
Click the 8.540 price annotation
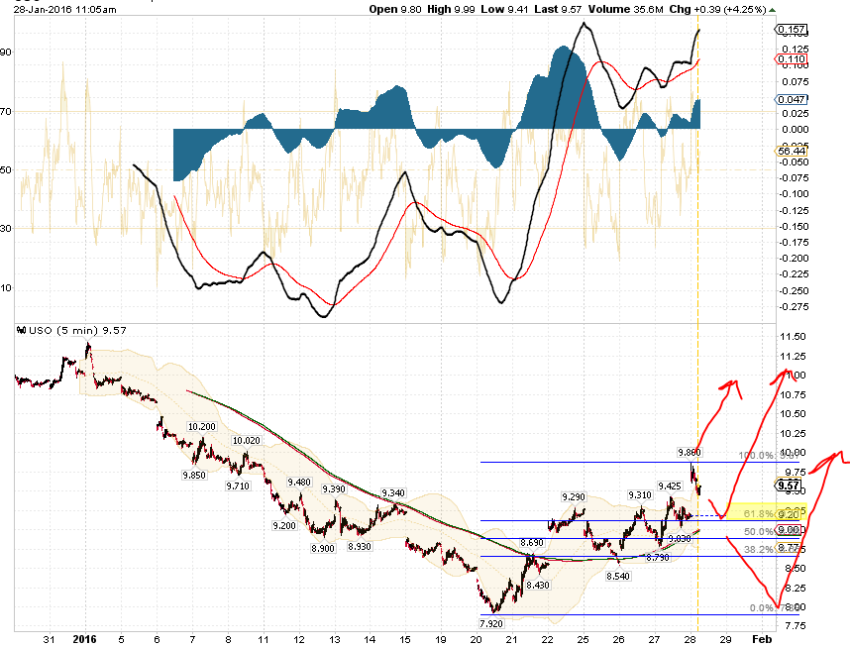pos(618,576)
